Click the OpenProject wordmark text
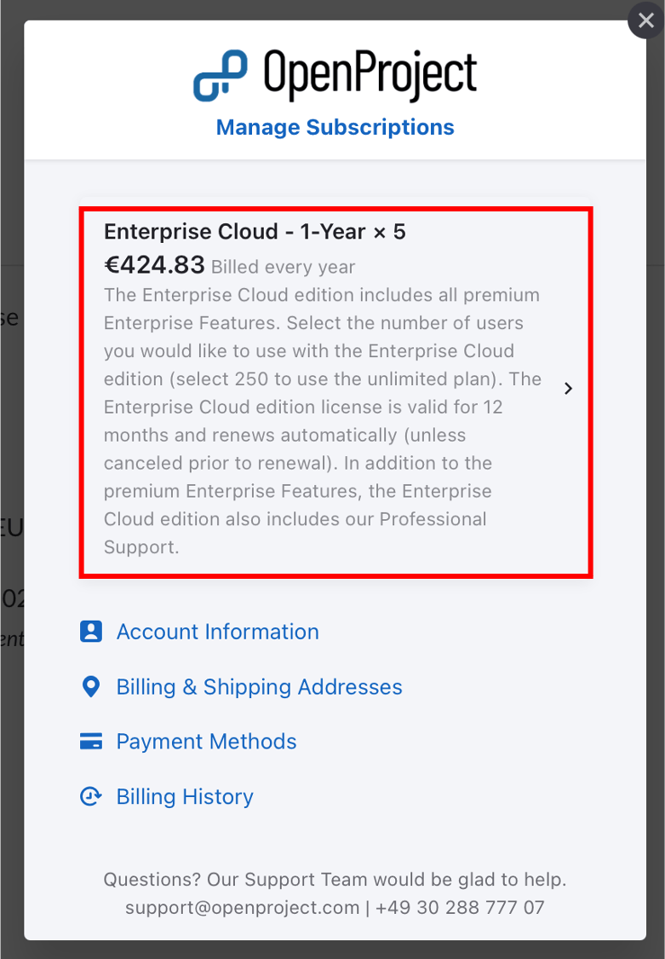Screen dimensions: 665x959 point(370,75)
